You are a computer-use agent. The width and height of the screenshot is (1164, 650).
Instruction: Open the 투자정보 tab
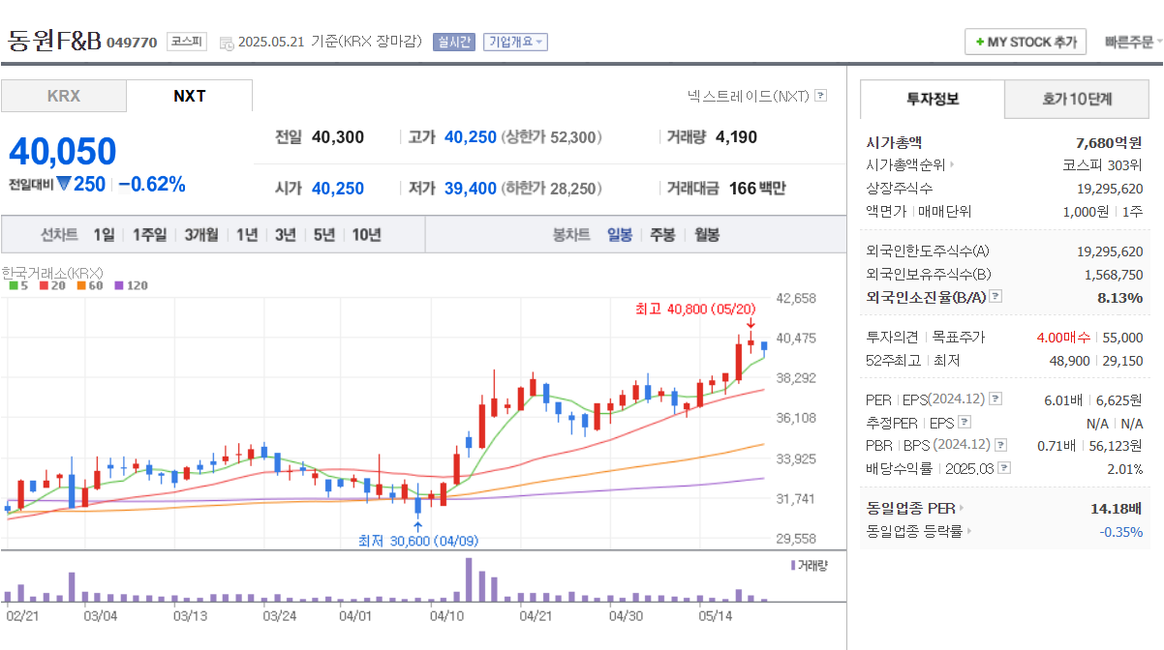[933, 99]
